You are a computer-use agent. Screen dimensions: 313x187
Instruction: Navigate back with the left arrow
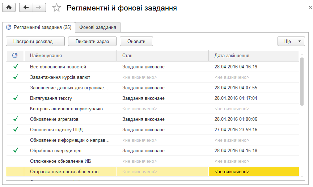(x=26, y=8)
